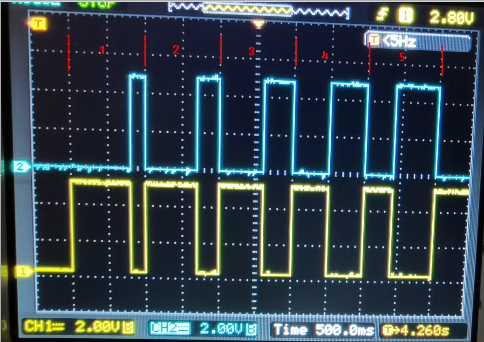Click the 2.80V trigger level readout
Screen dimensions: 484x342
(451, 18)
